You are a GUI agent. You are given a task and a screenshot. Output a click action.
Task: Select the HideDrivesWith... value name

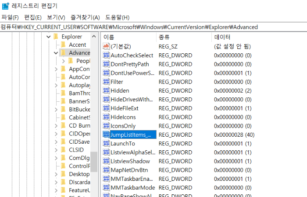coord(132,100)
